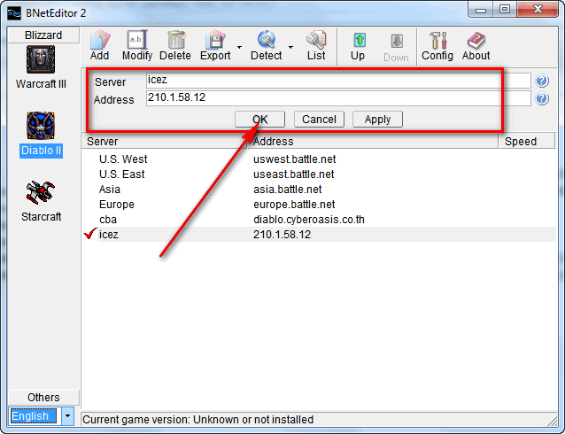Open the Export dropdown arrow

click(239, 47)
